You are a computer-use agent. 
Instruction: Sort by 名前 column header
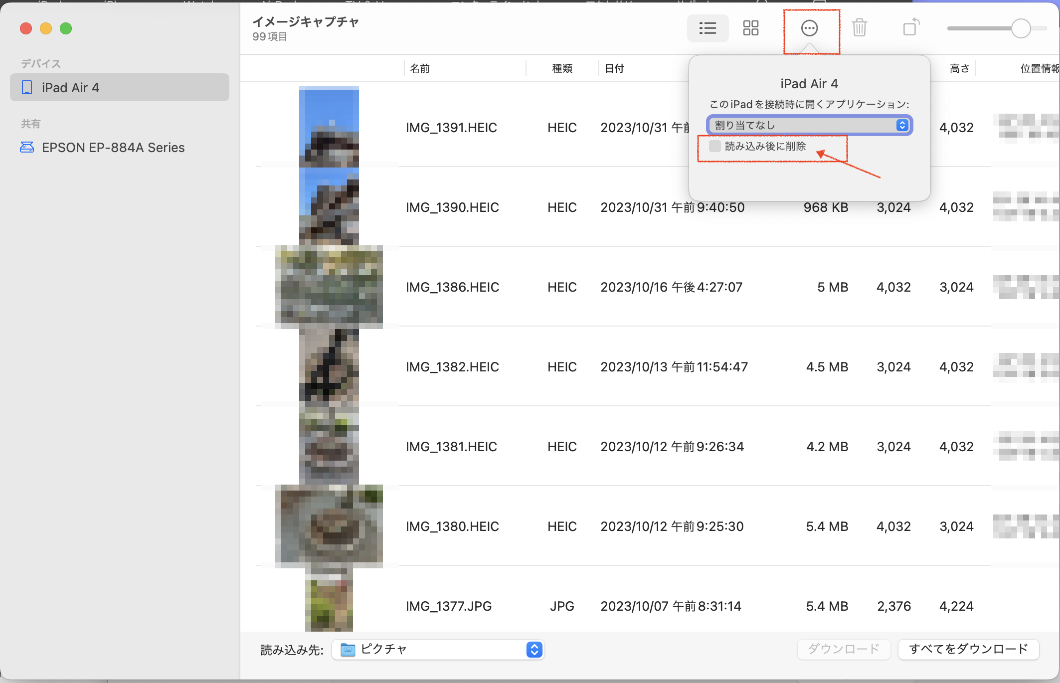pos(420,69)
